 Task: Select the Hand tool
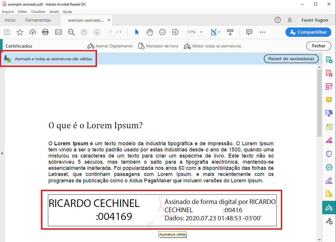coord(150,32)
